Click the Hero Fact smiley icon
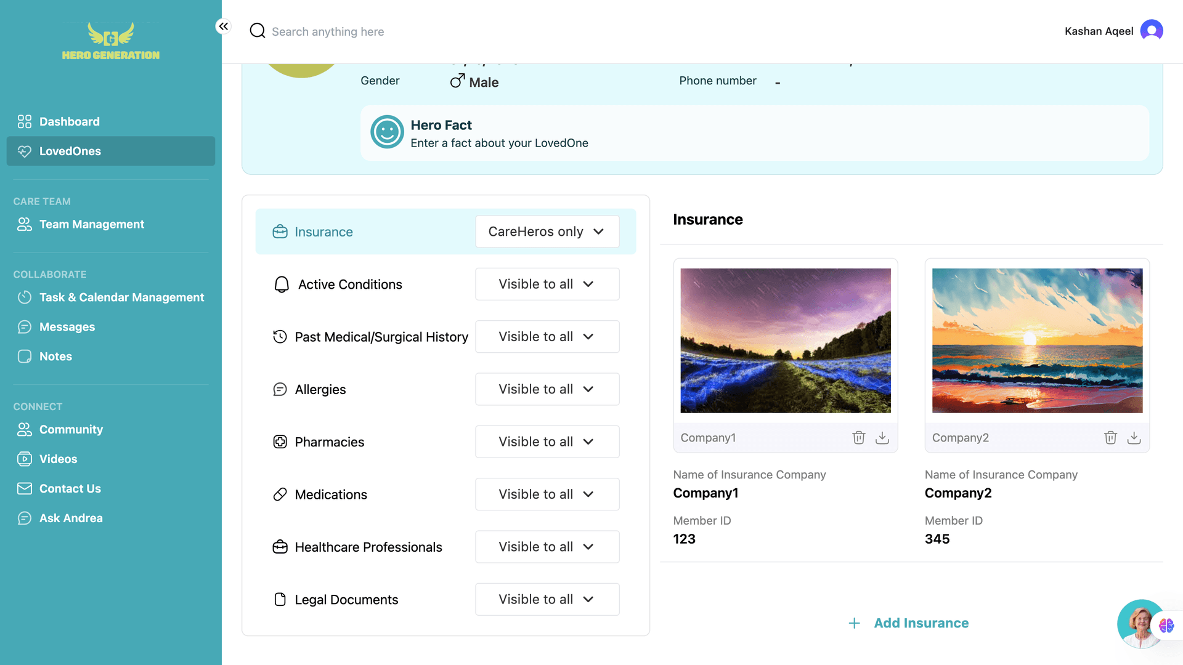The height and width of the screenshot is (665, 1183). click(x=387, y=132)
